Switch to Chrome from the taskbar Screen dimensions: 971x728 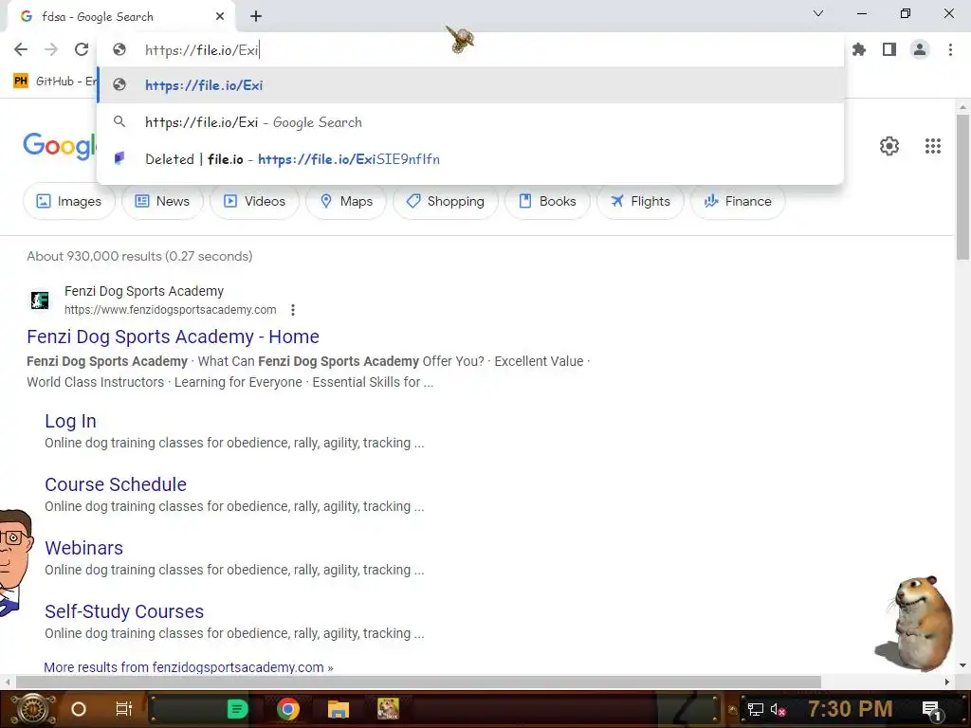pos(288,709)
